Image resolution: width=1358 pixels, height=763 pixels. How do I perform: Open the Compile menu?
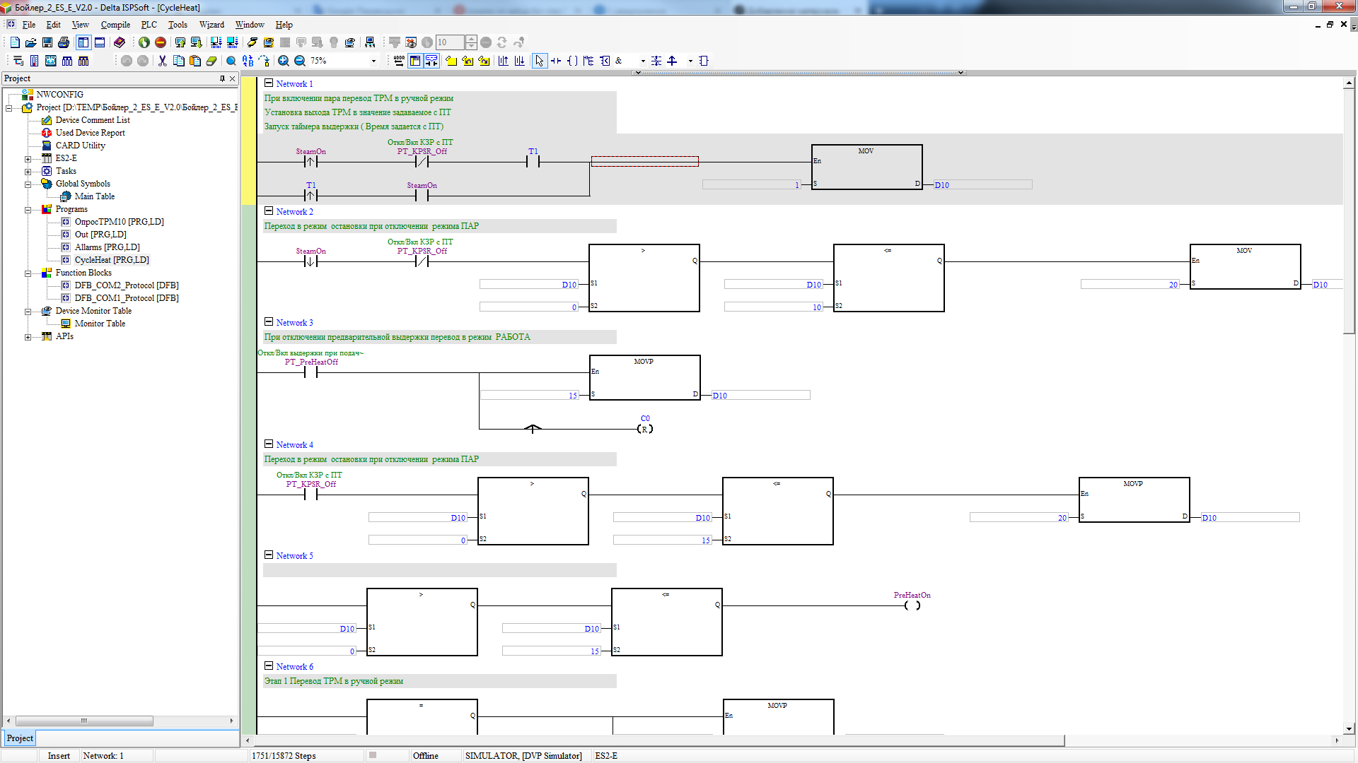tap(115, 25)
